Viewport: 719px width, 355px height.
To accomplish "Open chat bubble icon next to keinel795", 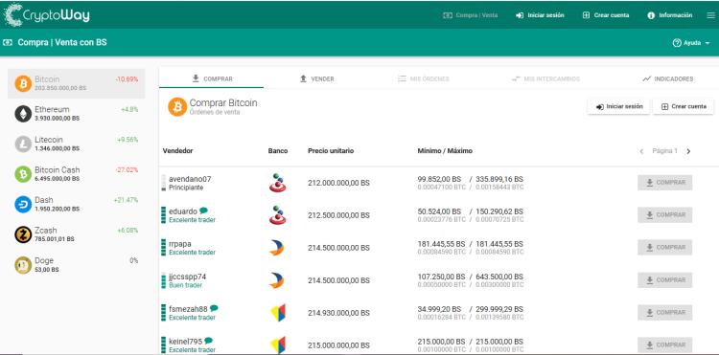I will coord(209,341).
